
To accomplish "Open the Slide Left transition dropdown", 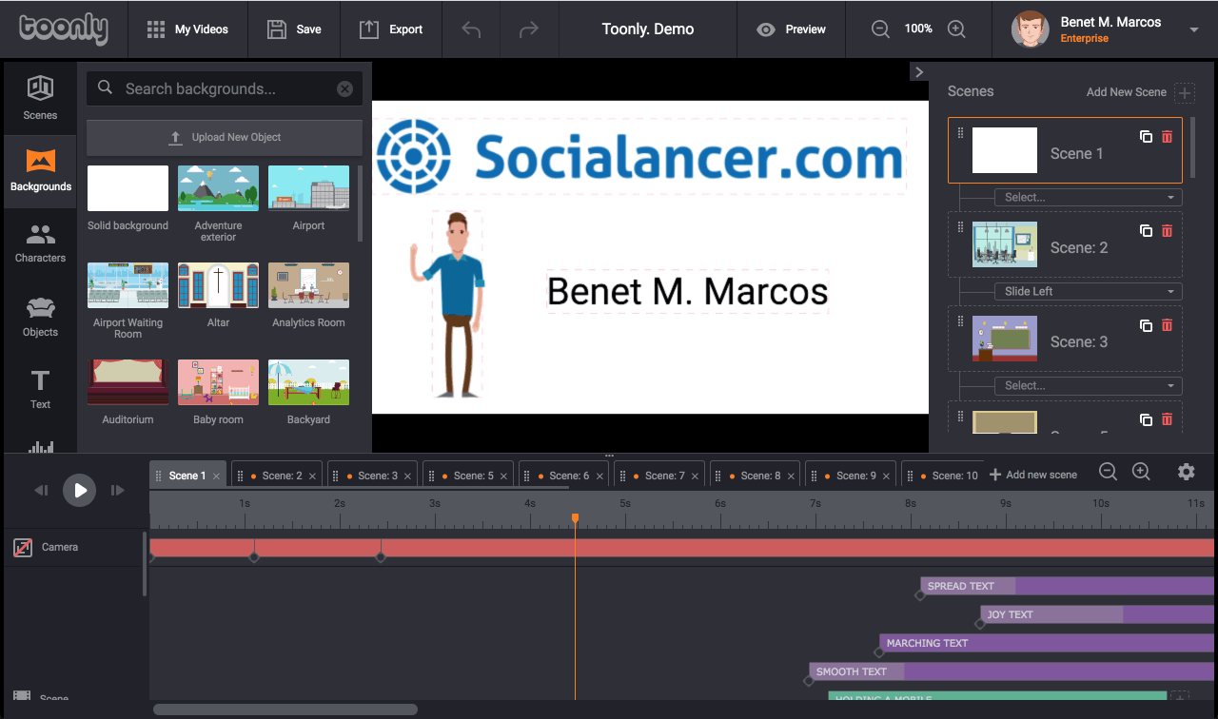I will tap(1089, 291).
